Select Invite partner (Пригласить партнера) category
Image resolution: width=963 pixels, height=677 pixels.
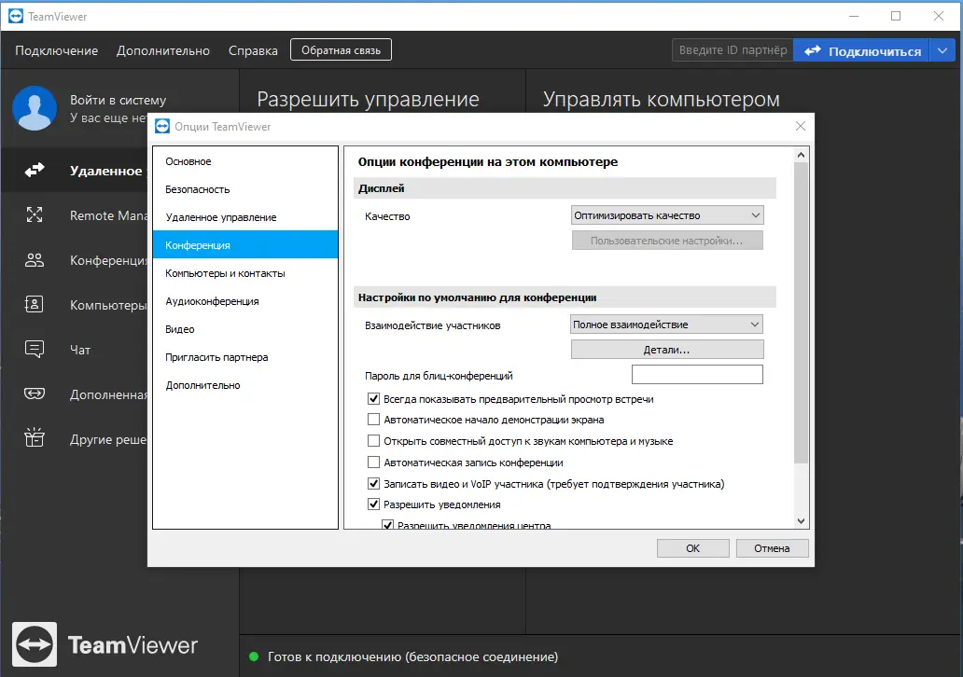tap(245, 357)
